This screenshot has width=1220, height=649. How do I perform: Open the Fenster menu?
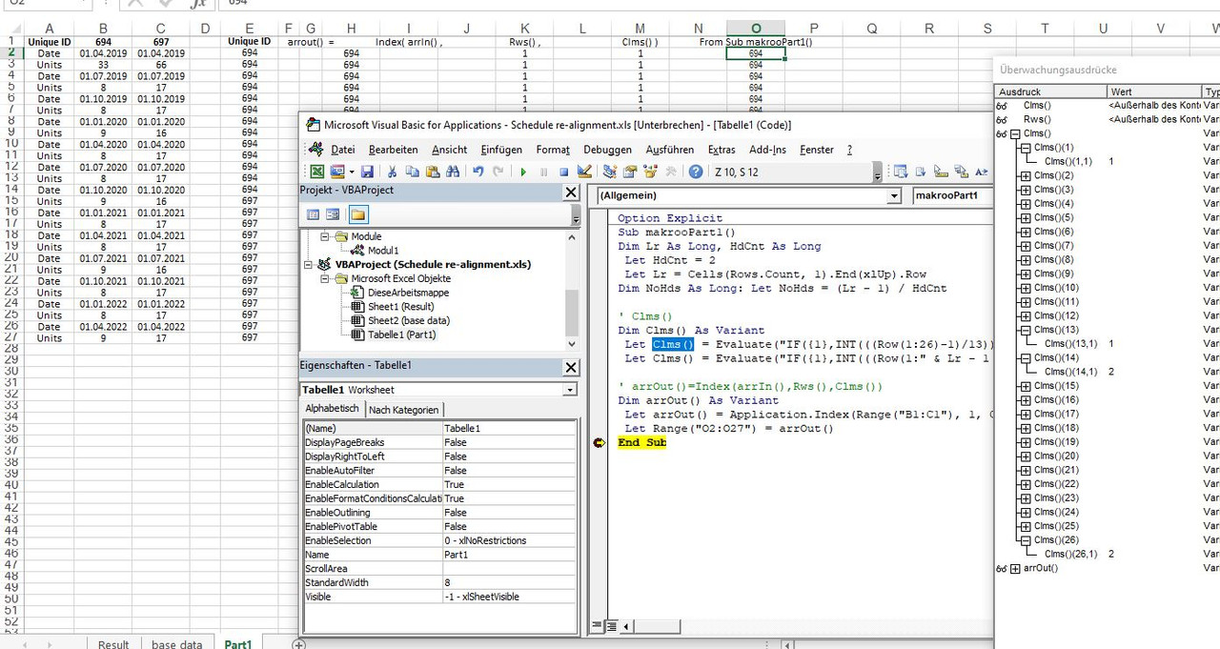point(817,150)
